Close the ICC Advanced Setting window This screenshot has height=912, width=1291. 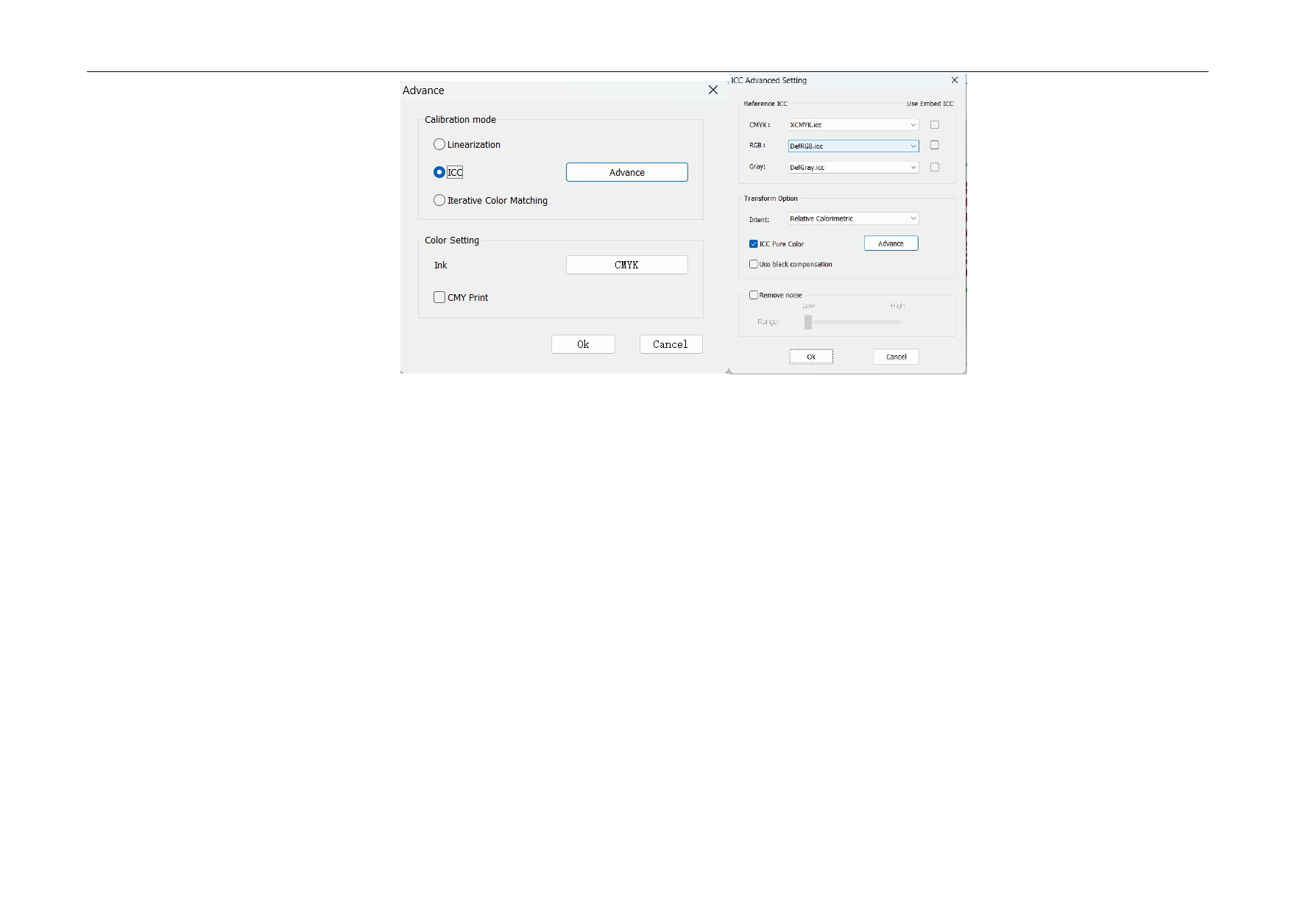955,80
